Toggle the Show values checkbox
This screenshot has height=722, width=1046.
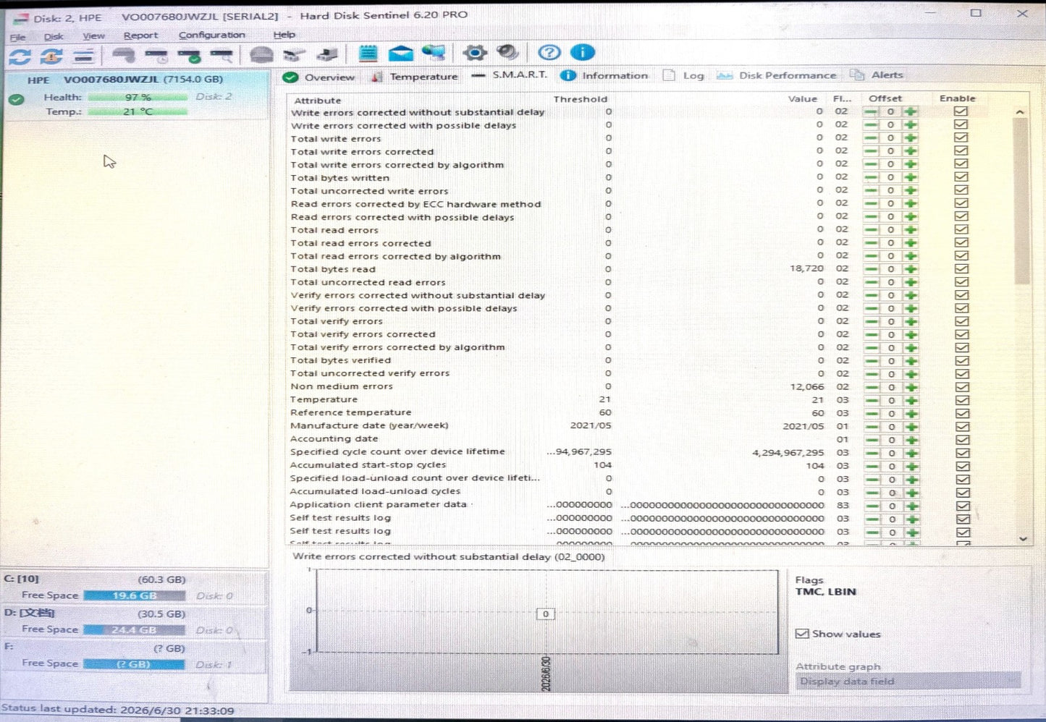point(802,634)
